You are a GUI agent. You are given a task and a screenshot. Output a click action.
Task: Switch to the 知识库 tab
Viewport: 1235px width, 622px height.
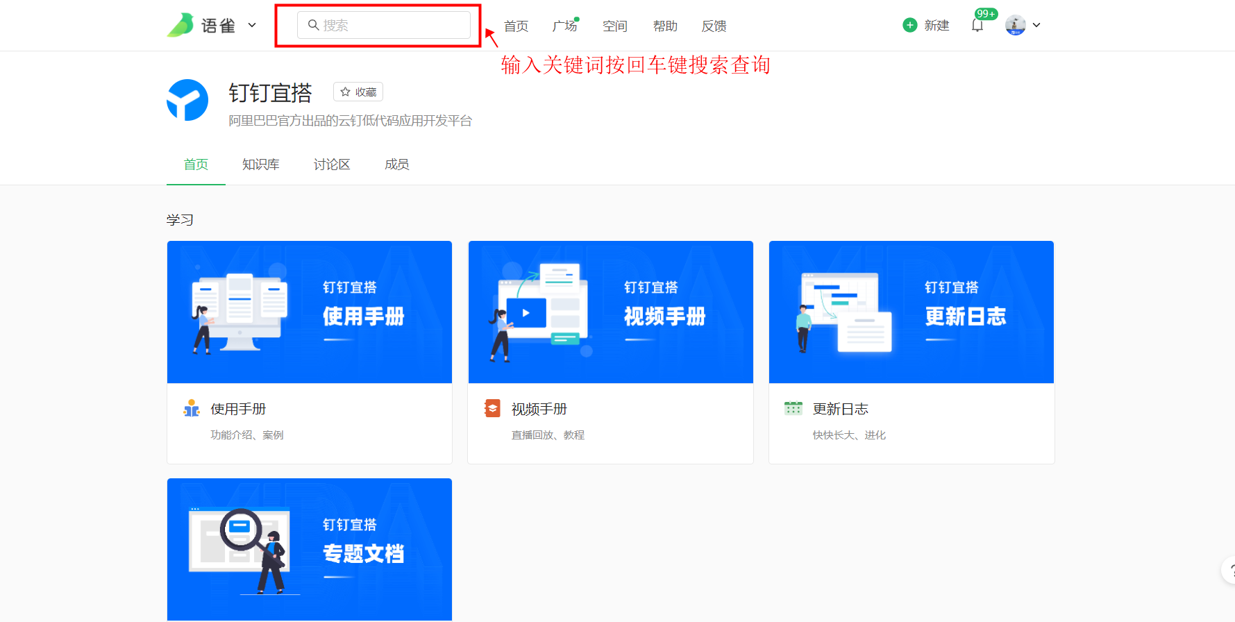[x=261, y=165]
